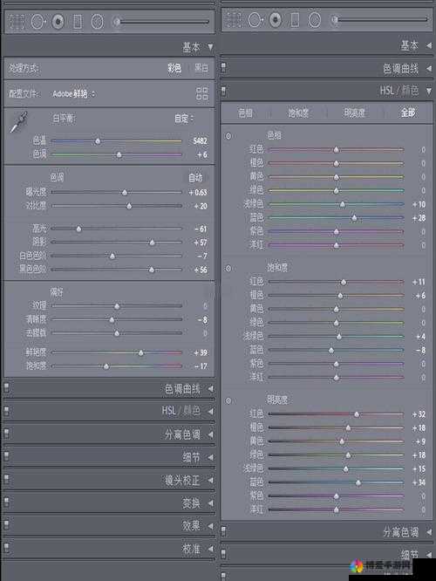Image resolution: width=436 pixels, height=581 pixels.
Task: Switch to the luminance tab in HSL
Action: [x=354, y=113]
